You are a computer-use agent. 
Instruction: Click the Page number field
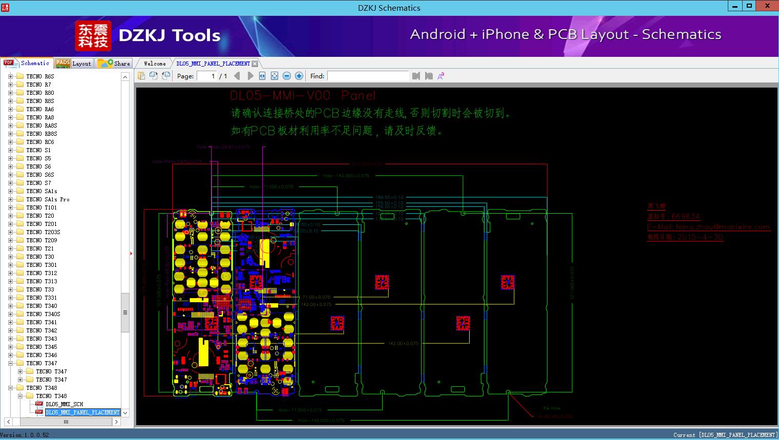[207, 76]
